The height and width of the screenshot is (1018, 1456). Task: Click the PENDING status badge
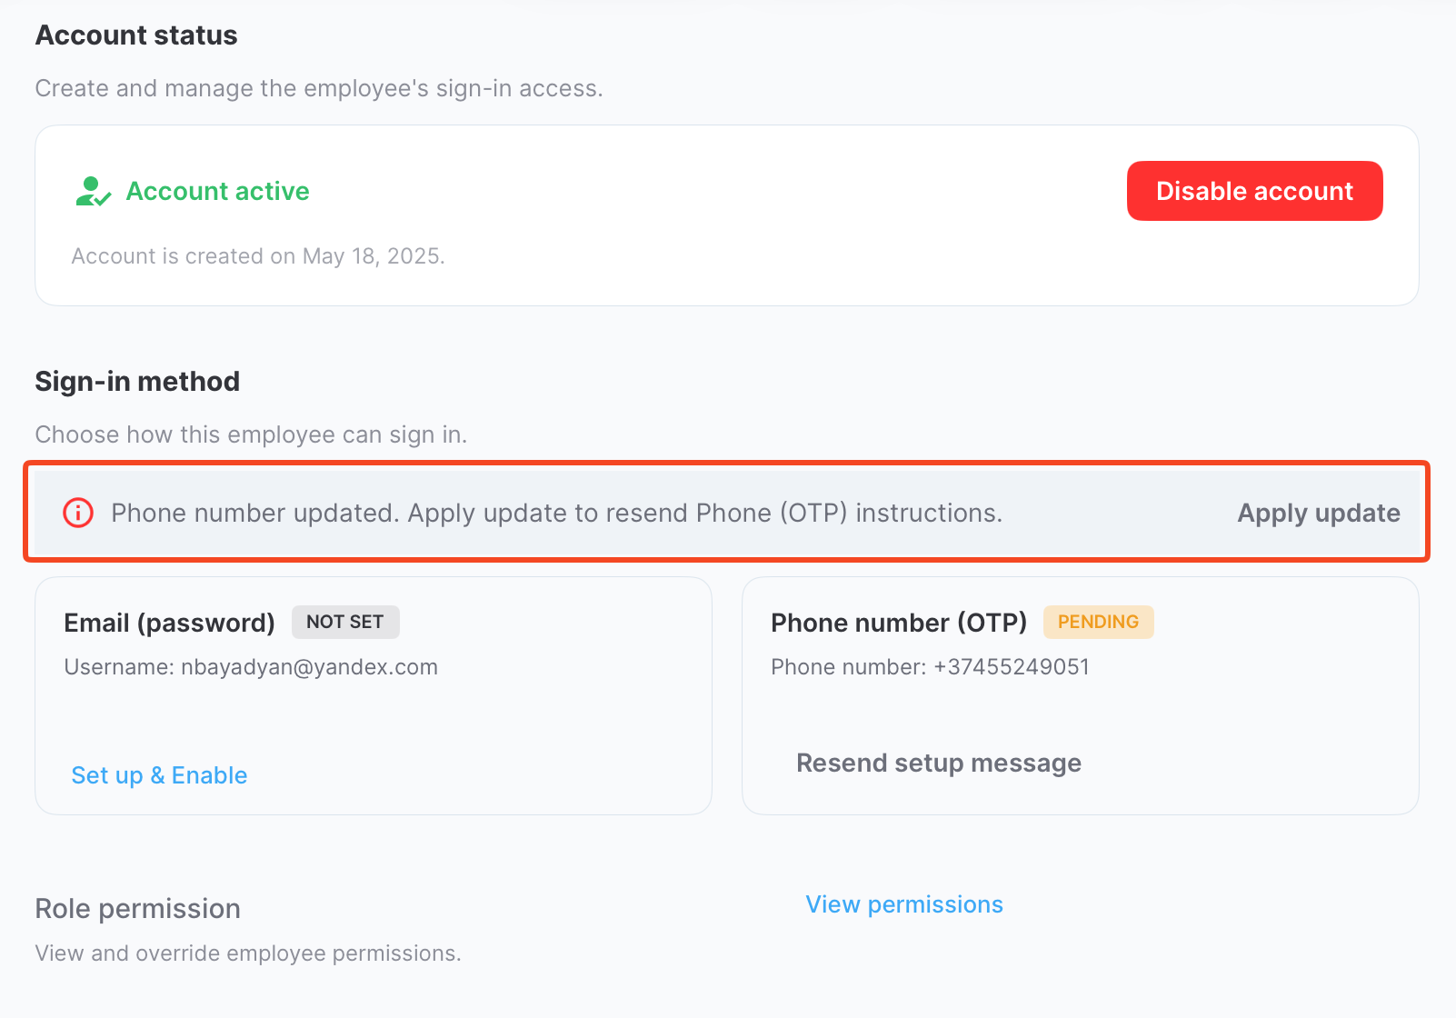tap(1097, 622)
